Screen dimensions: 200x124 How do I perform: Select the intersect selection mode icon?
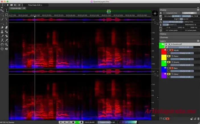(x=19, y=5)
